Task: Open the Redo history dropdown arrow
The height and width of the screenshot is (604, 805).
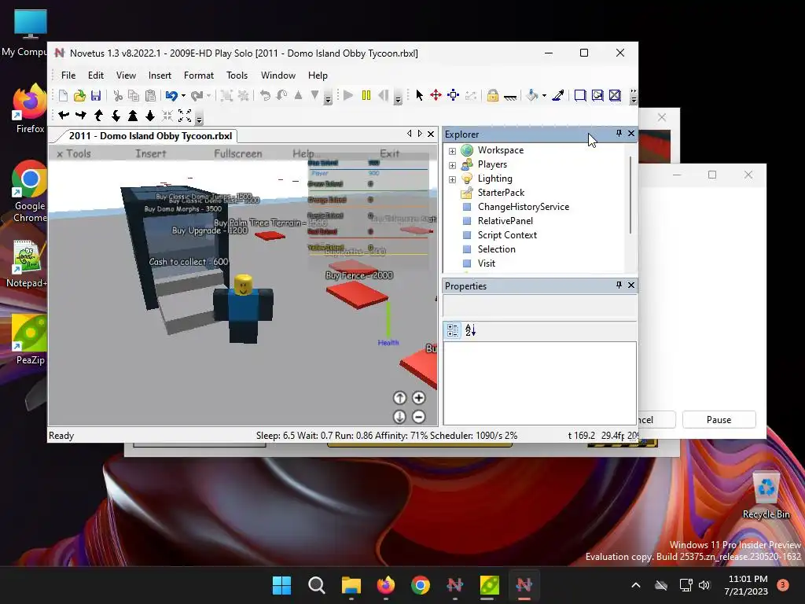Action: point(208,95)
